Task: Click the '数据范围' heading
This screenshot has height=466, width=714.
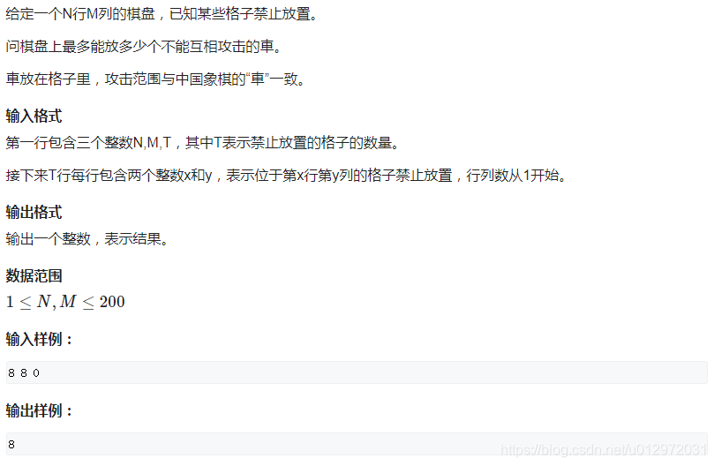Action: (34, 276)
